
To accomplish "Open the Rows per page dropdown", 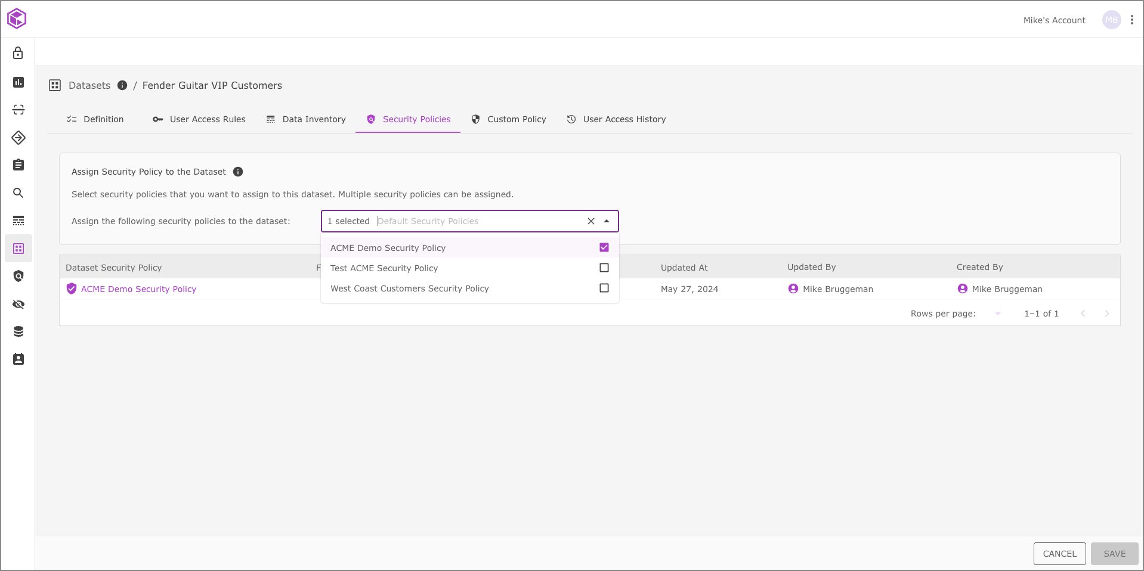I will [998, 314].
